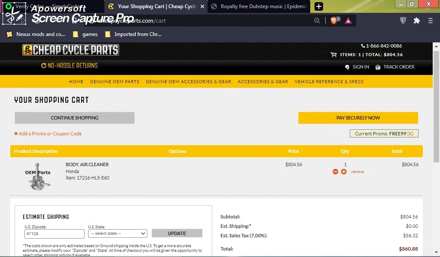
Task: Restore down the browser window
Action: 412,4
